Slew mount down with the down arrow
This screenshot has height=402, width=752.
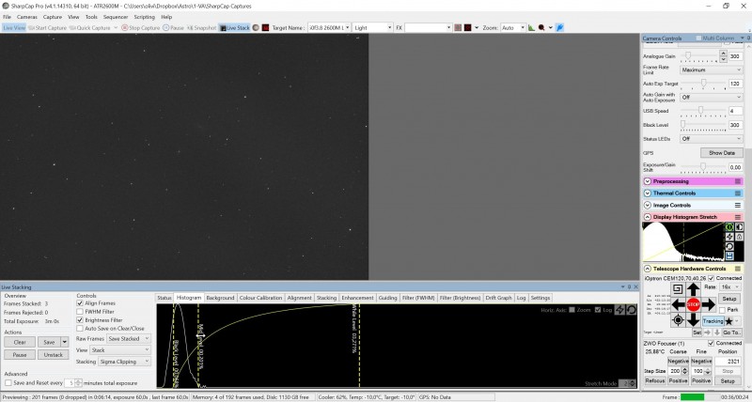point(693,319)
